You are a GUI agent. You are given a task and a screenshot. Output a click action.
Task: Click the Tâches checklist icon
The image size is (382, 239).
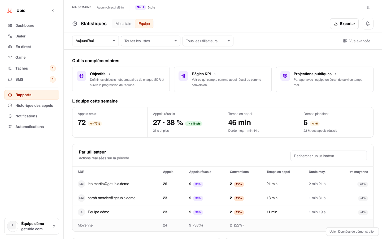(x=10, y=68)
